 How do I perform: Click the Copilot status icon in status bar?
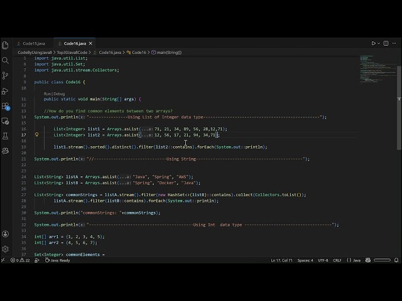[368, 260]
